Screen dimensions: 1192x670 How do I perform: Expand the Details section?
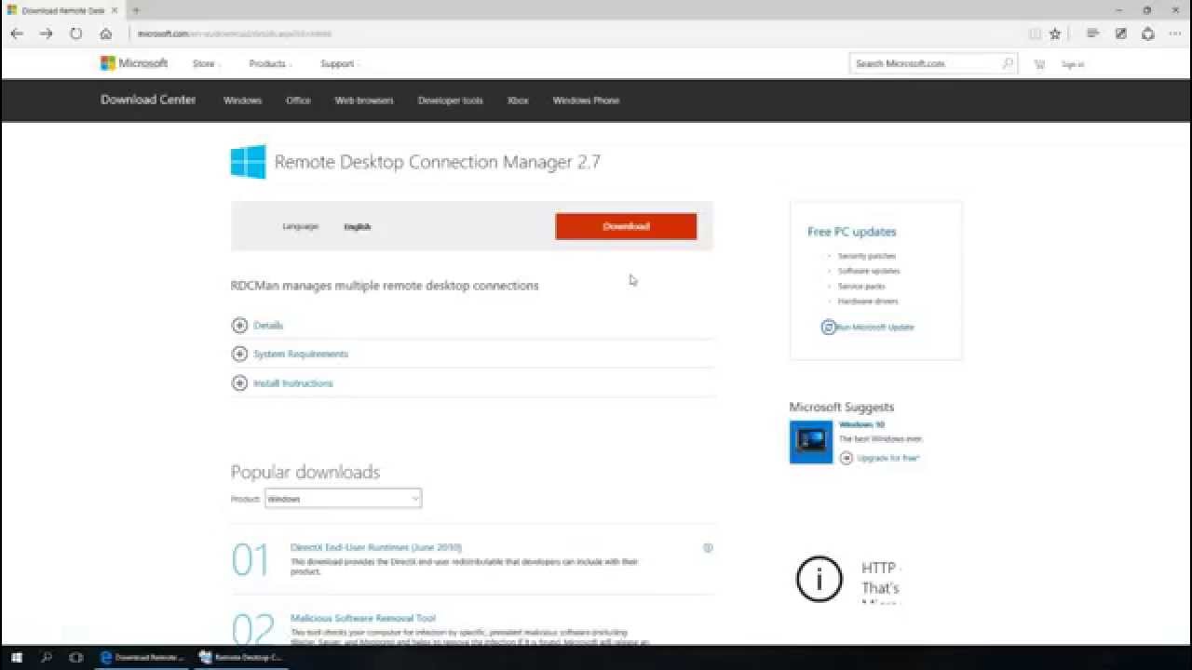(x=267, y=326)
